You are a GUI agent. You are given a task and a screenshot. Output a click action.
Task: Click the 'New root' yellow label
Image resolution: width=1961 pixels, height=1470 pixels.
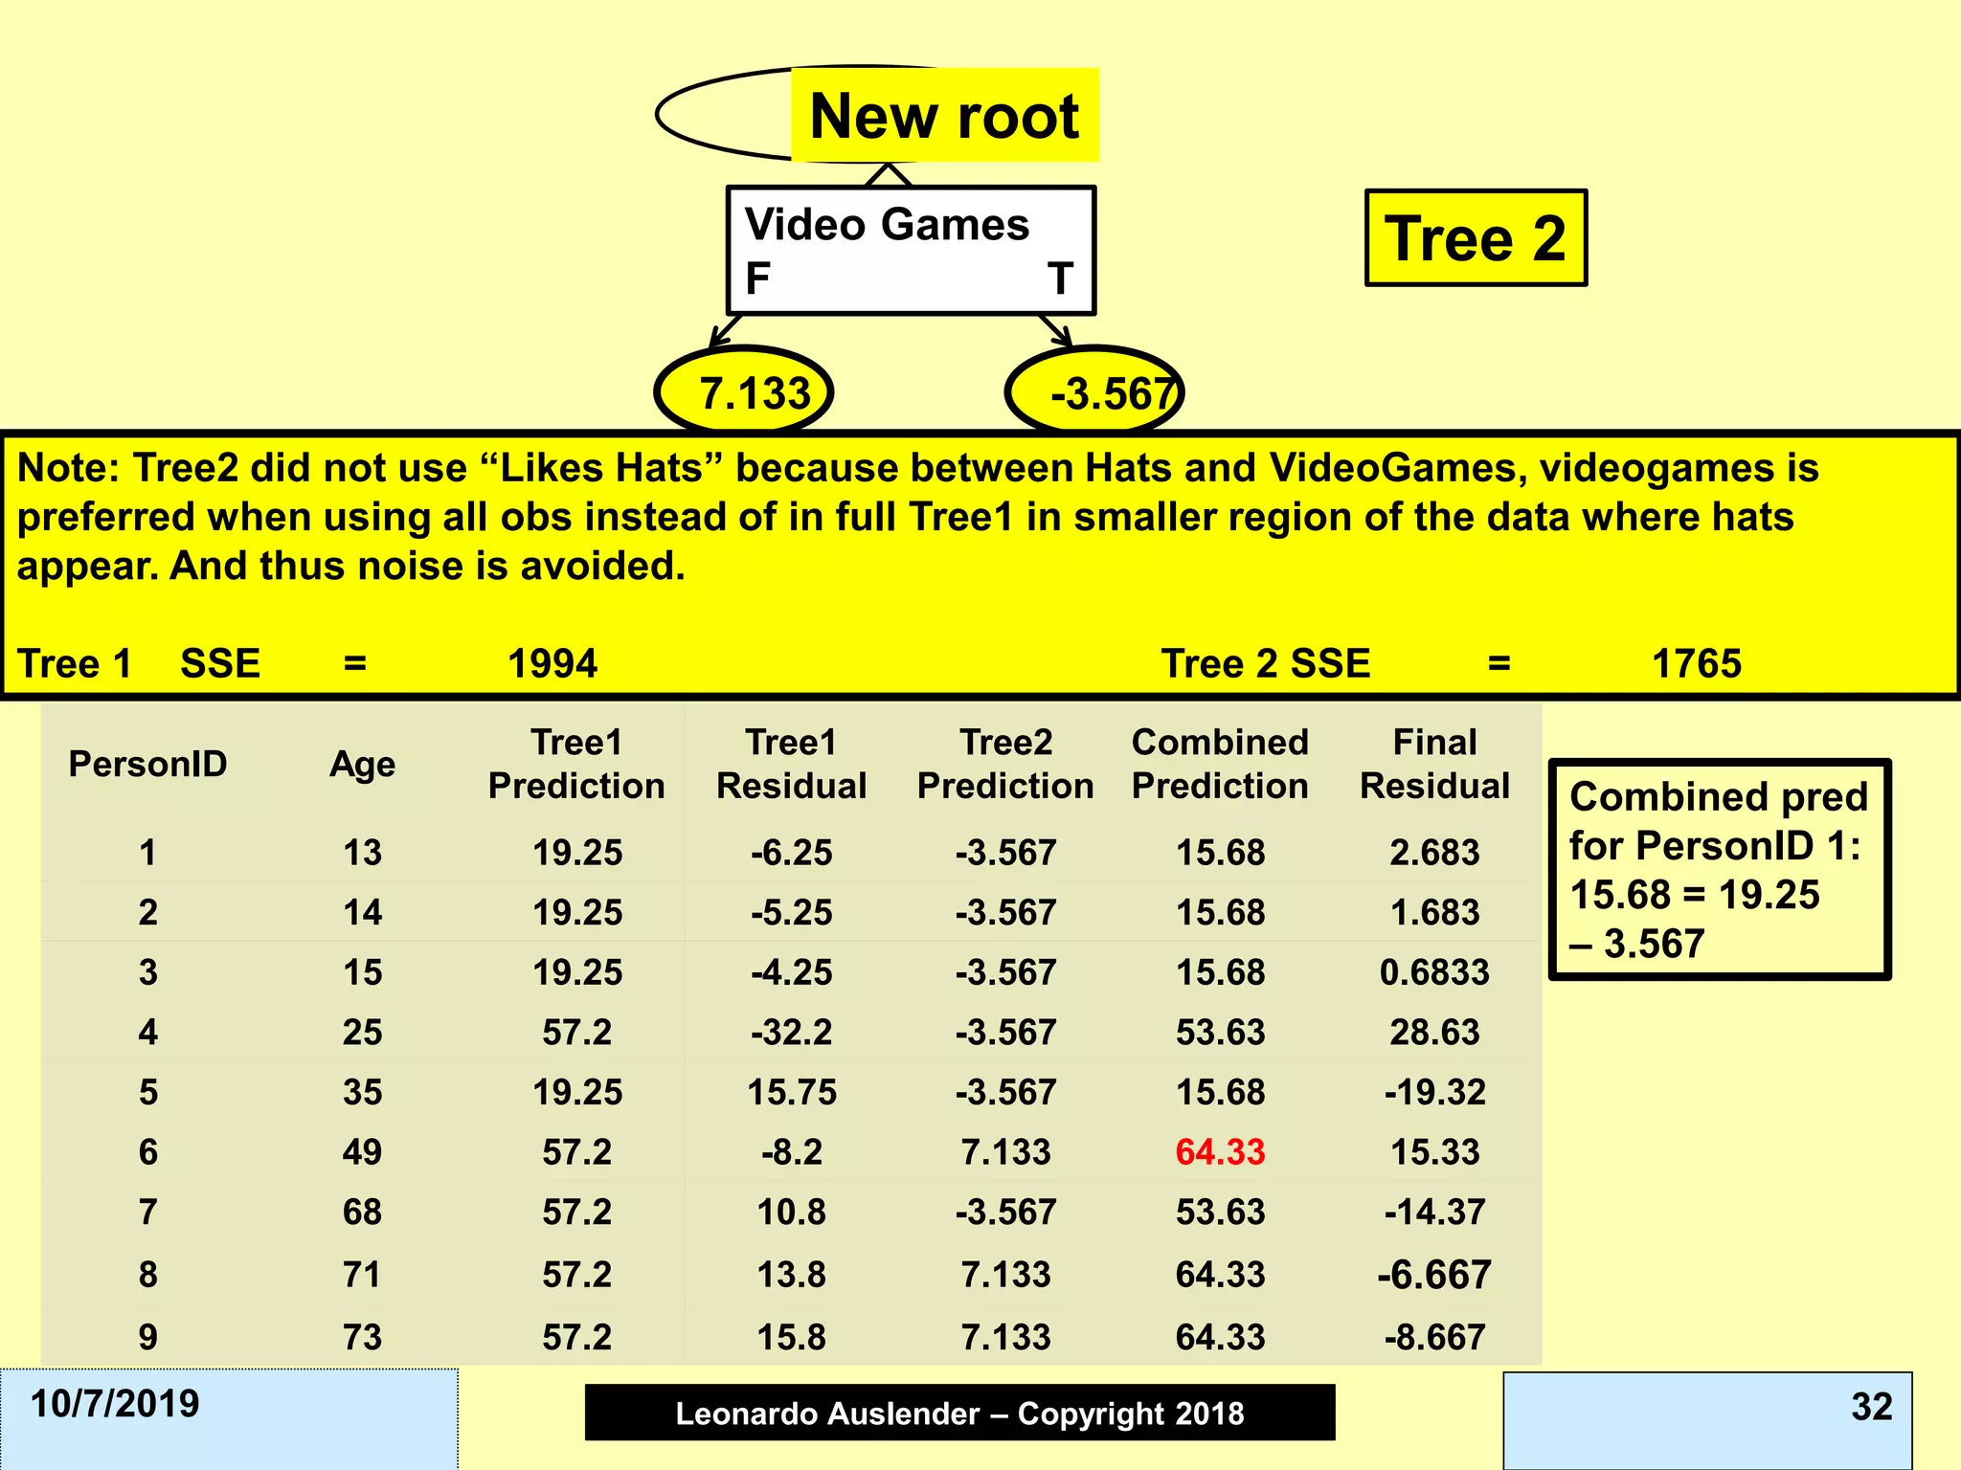click(x=945, y=115)
